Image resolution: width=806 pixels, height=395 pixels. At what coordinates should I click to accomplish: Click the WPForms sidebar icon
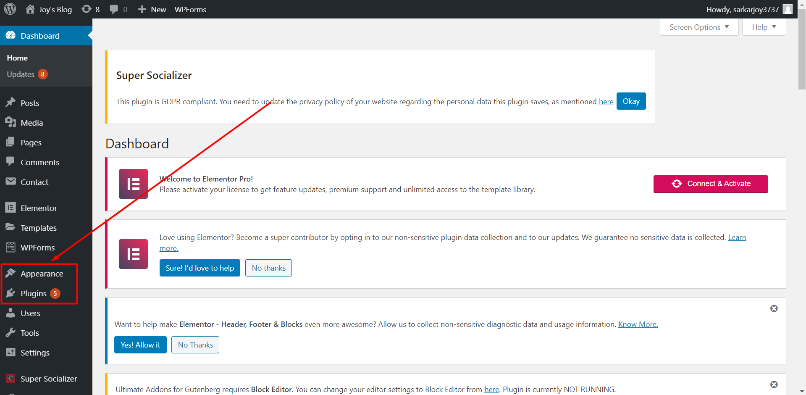(x=11, y=247)
